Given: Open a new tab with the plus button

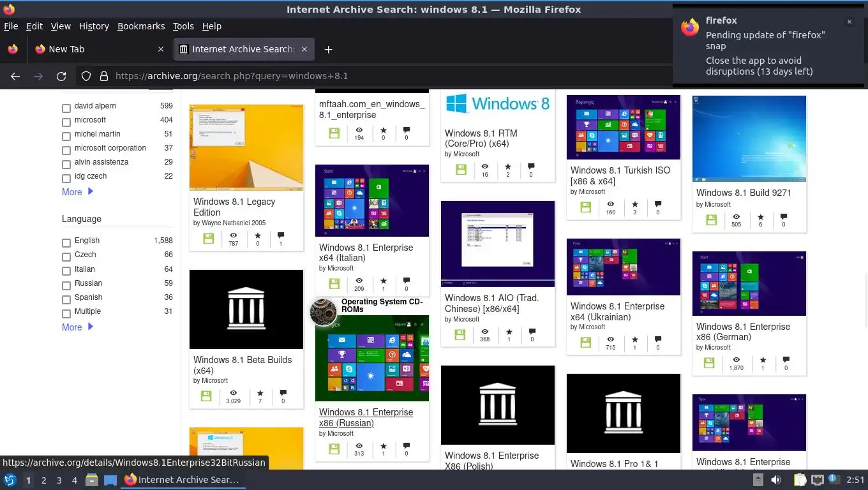Looking at the screenshot, I should pos(328,49).
